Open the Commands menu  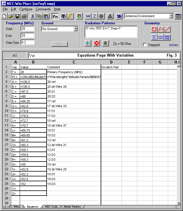pyautogui.click(x=43, y=9)
